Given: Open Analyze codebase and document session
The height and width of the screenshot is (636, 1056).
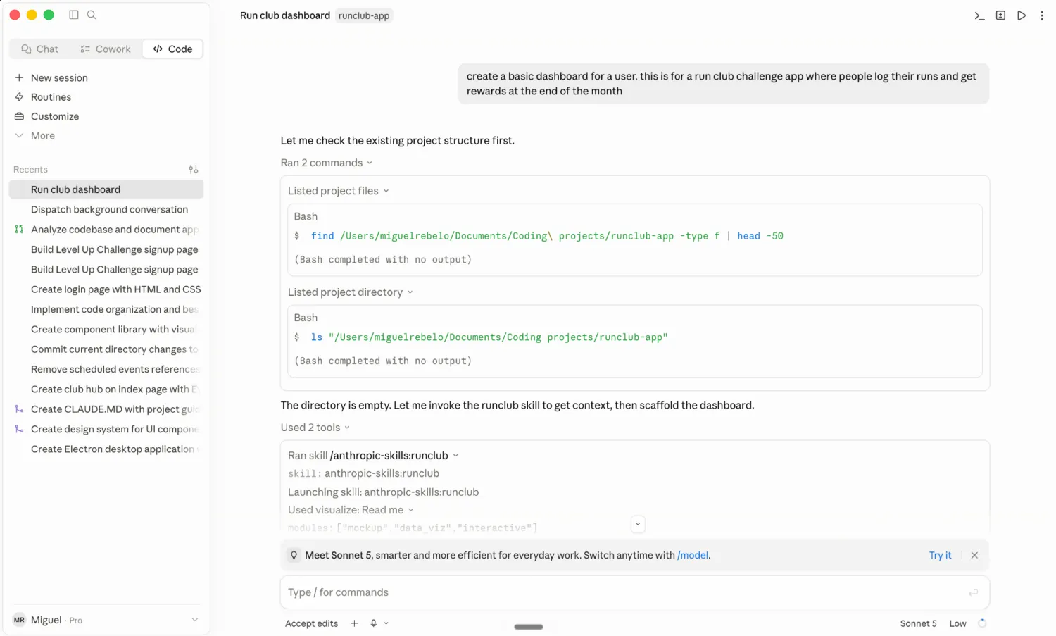Looking at the screenshot, I should tap(106, 230).
